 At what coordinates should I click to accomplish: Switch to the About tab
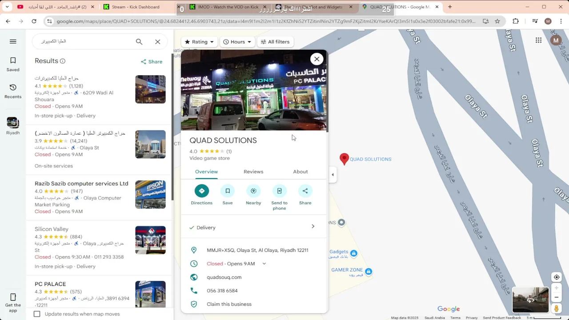(x=301, y=172)
